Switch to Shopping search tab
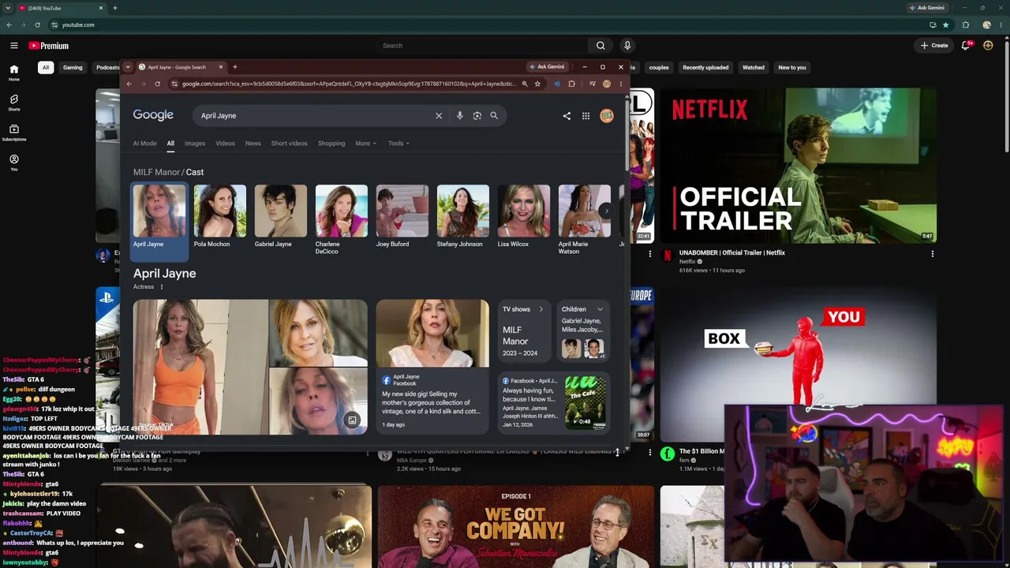The image size is (1010, 568). click(331, 144)
